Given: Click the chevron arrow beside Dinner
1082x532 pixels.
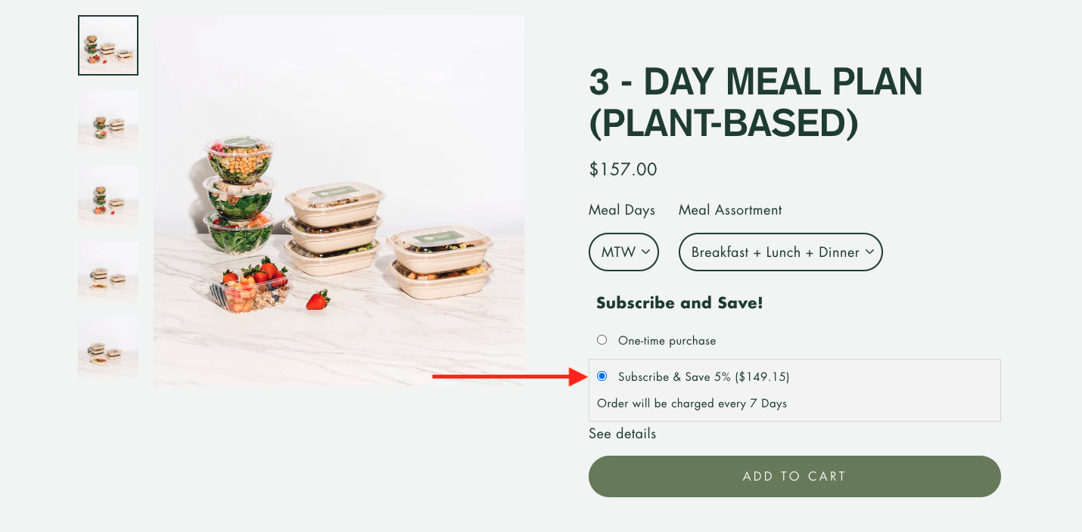Looking at the screenshot, I should click(869, 252).
